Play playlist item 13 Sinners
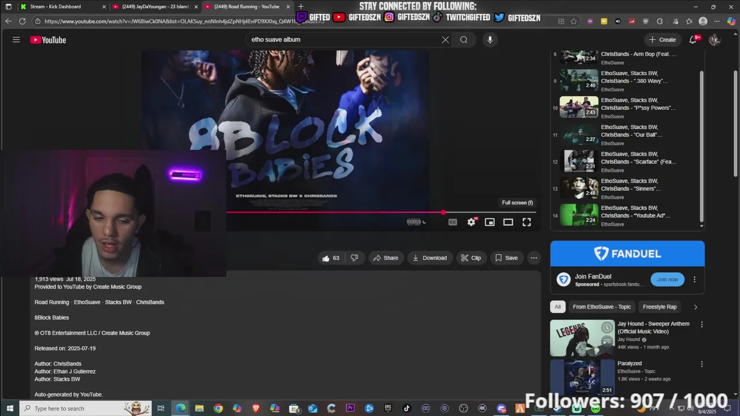The image size is (740, 416). pos(627,188)
